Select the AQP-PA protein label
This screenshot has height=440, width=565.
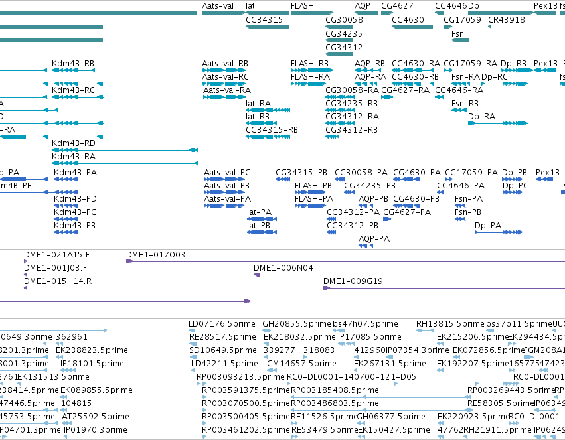(x=374, y=239)
